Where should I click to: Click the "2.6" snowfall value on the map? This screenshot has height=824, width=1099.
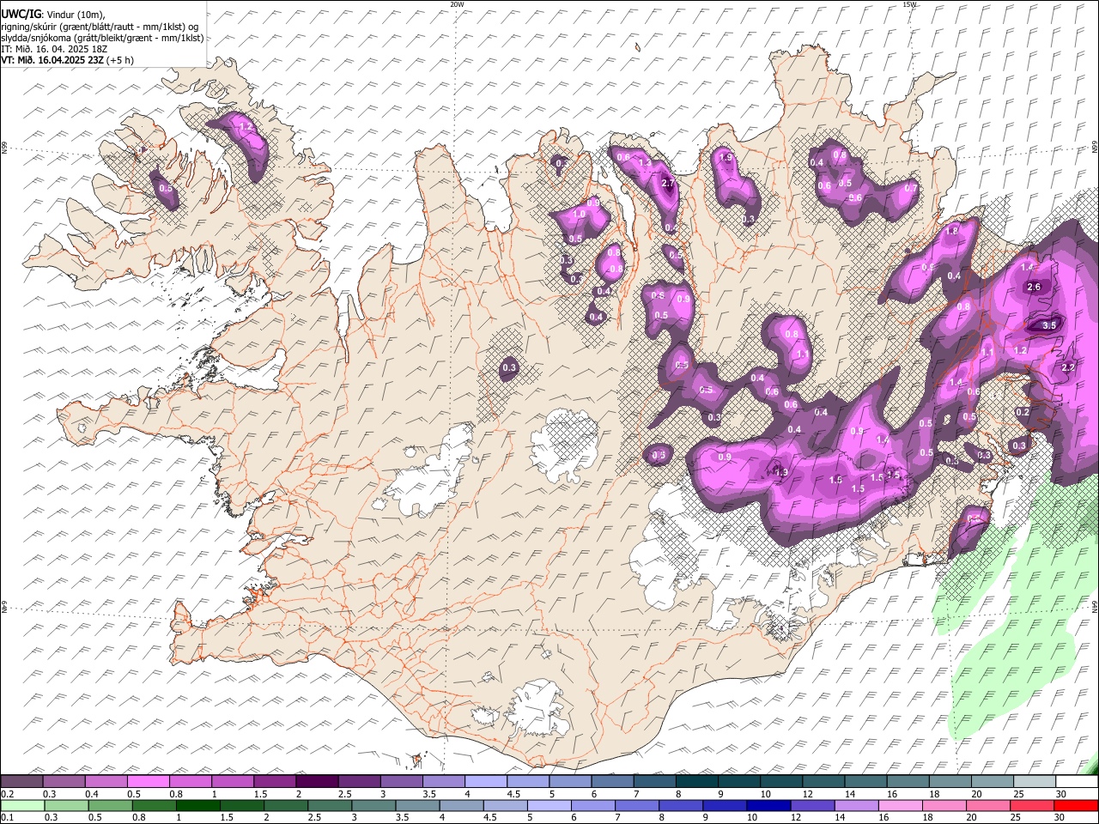click(1034, 288)
